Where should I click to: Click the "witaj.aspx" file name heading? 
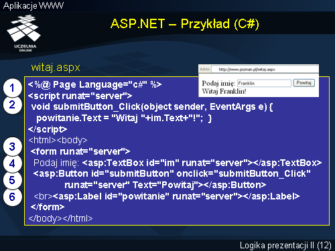pos(56,68)
